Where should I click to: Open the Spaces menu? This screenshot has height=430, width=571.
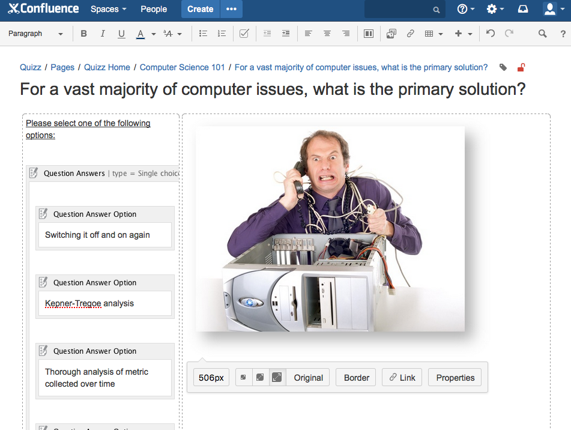pyautogui.click(x=108, y=9)
